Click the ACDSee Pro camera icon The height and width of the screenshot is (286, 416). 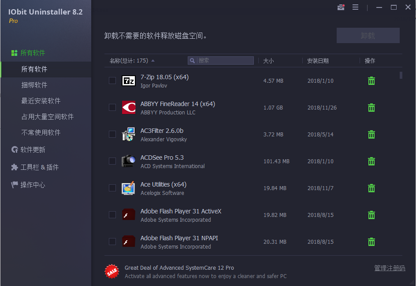[129, 161]
